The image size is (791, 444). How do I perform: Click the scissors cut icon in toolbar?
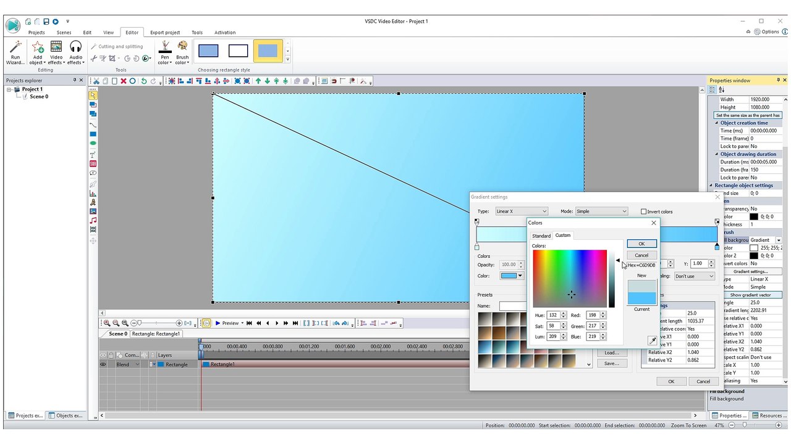96,81
